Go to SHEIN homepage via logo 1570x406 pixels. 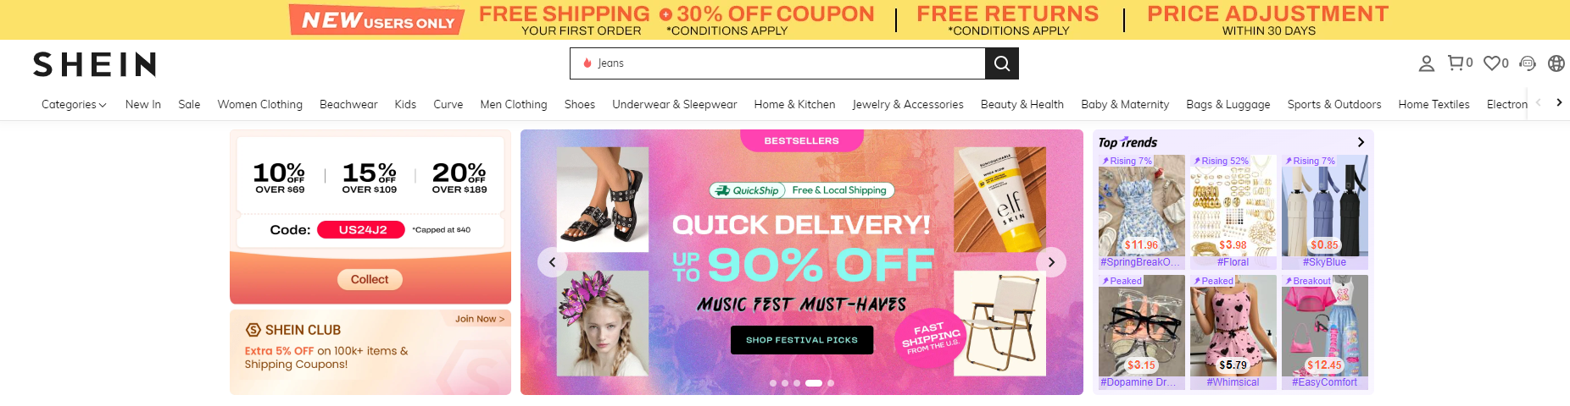95,64
